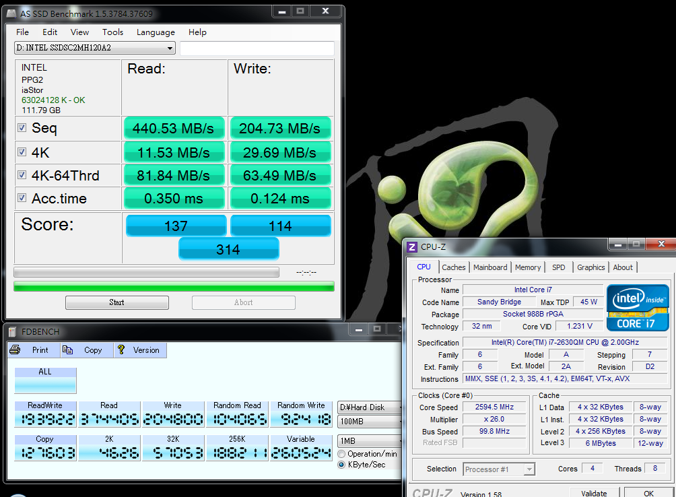This screenshot has height=497, width=676.
Task: Open the File menu in AS SSD
Action: tap(22, 32)
